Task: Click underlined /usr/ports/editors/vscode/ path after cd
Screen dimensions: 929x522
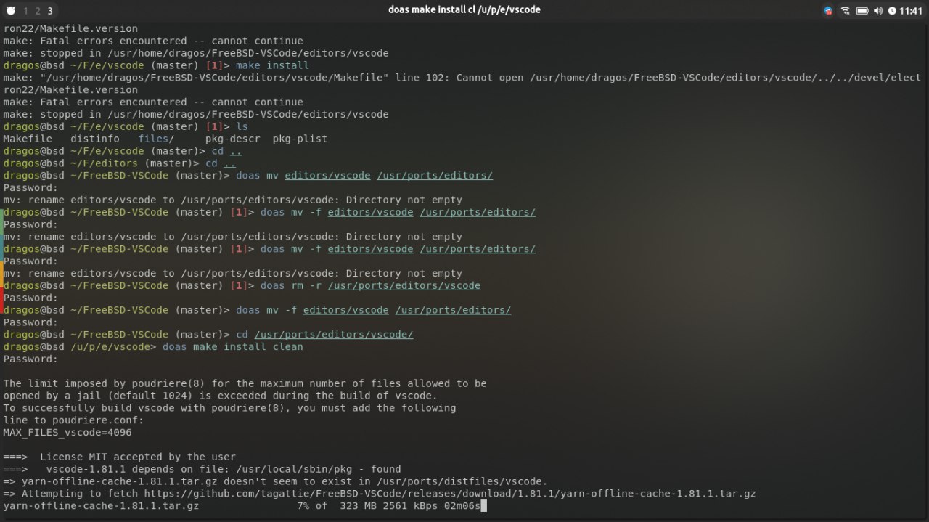Action: click(x=334, y=335)
